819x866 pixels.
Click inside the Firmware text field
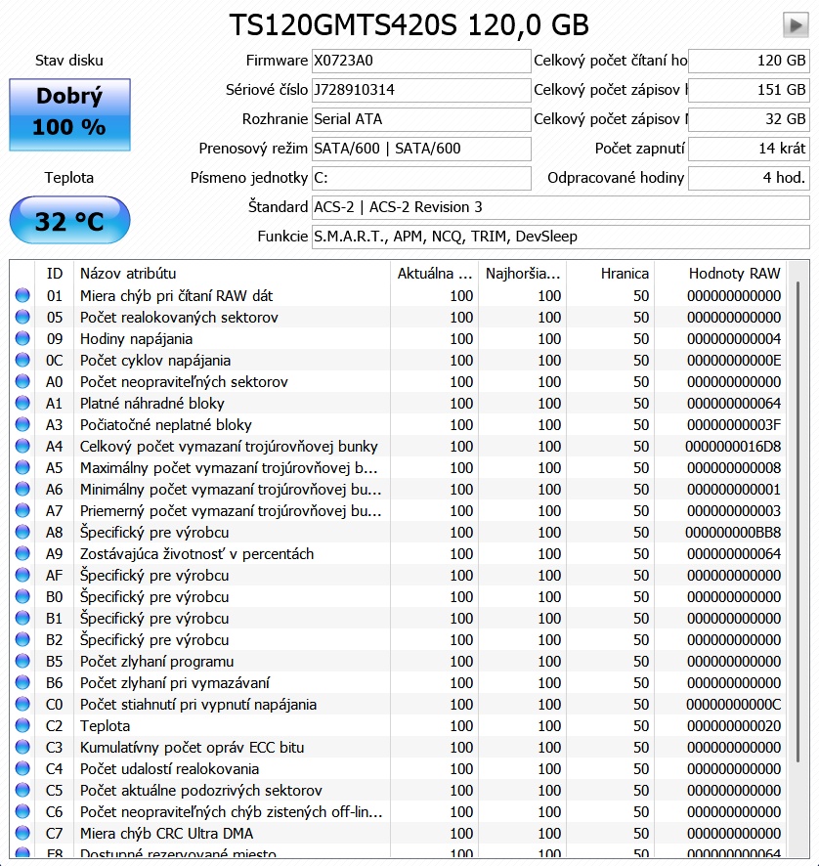pyautogui.click(x=420, y=61)
